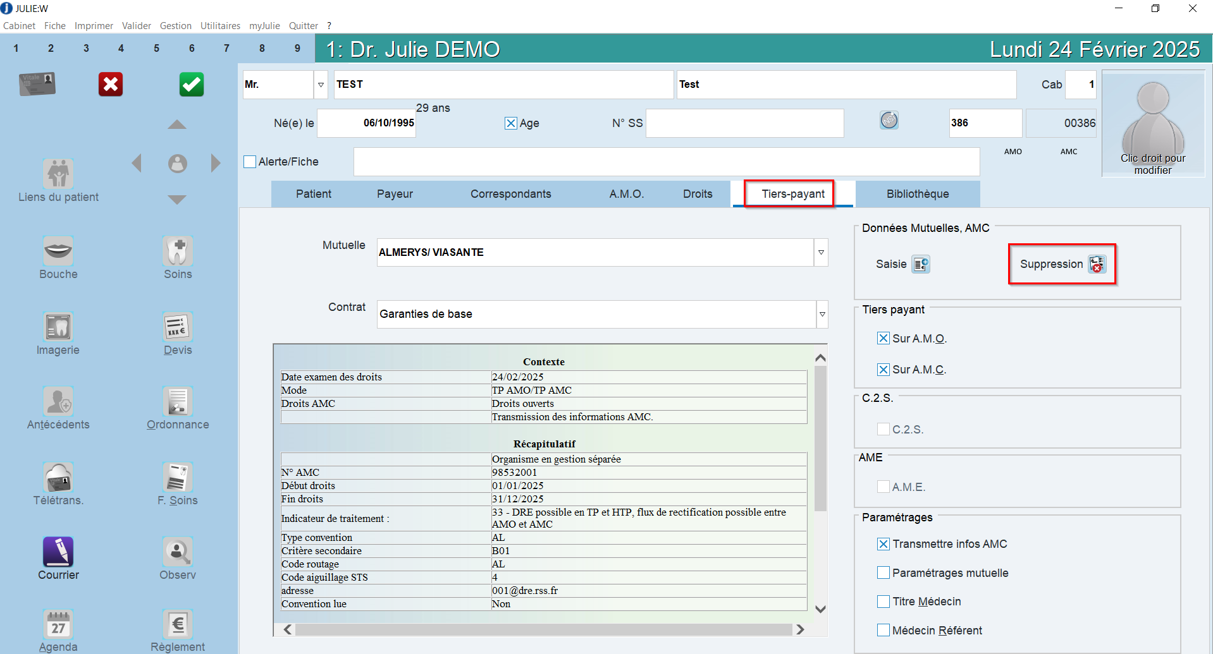Click the N° SS lookup round icon
The width and height of the screenshot is (1213, 654).
pos(889,120)
